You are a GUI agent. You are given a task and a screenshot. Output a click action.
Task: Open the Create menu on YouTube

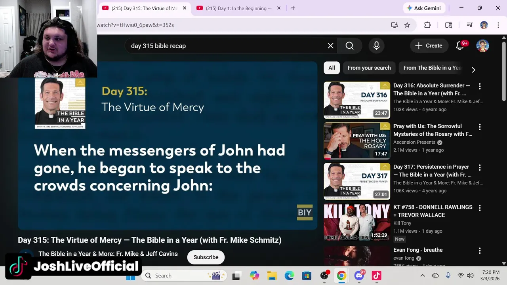coord(429,46)
